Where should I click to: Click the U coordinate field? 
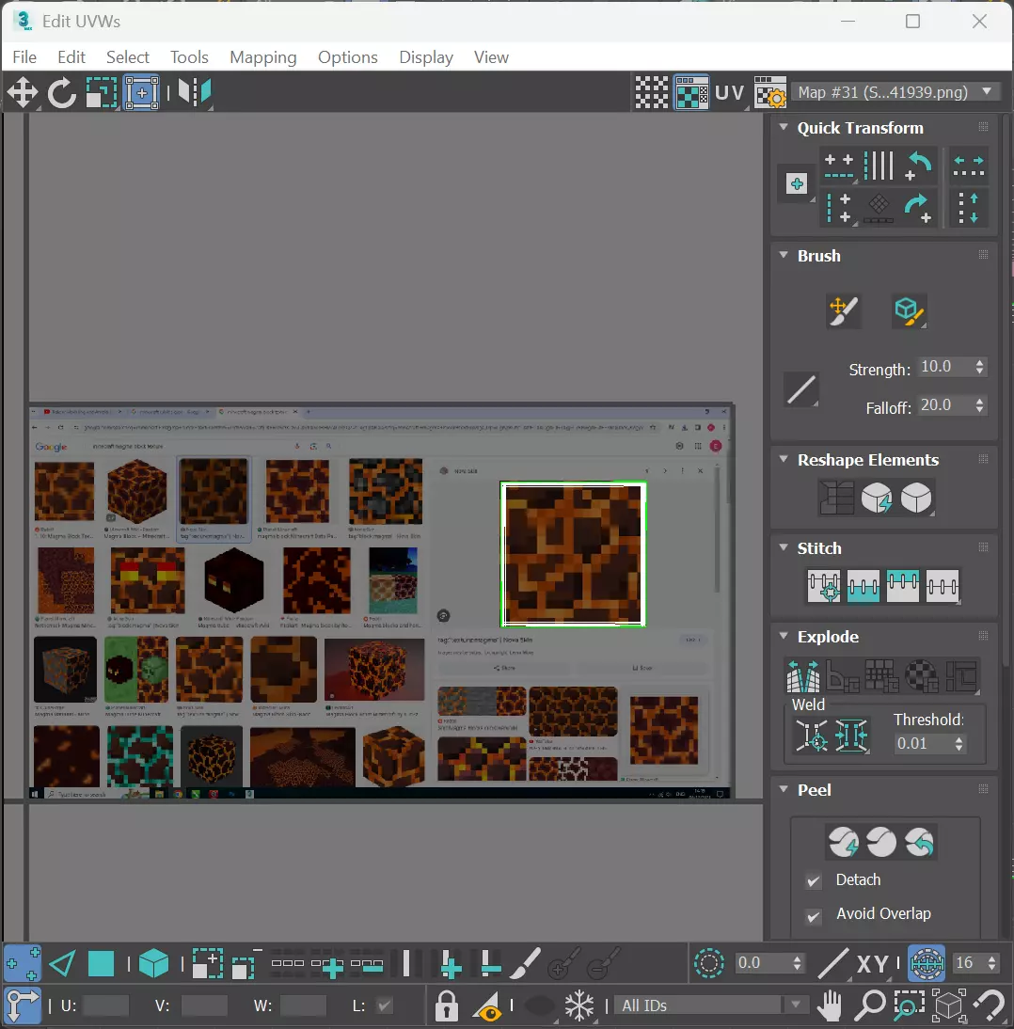click(106, 1005)
